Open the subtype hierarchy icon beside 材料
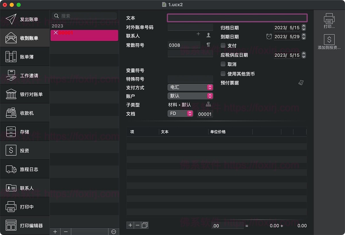The width and height of the screenshot is (345, 235). pos(208,105)
